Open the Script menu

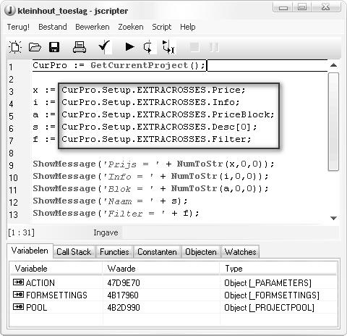pyautogui.click(x=161, y=27)
